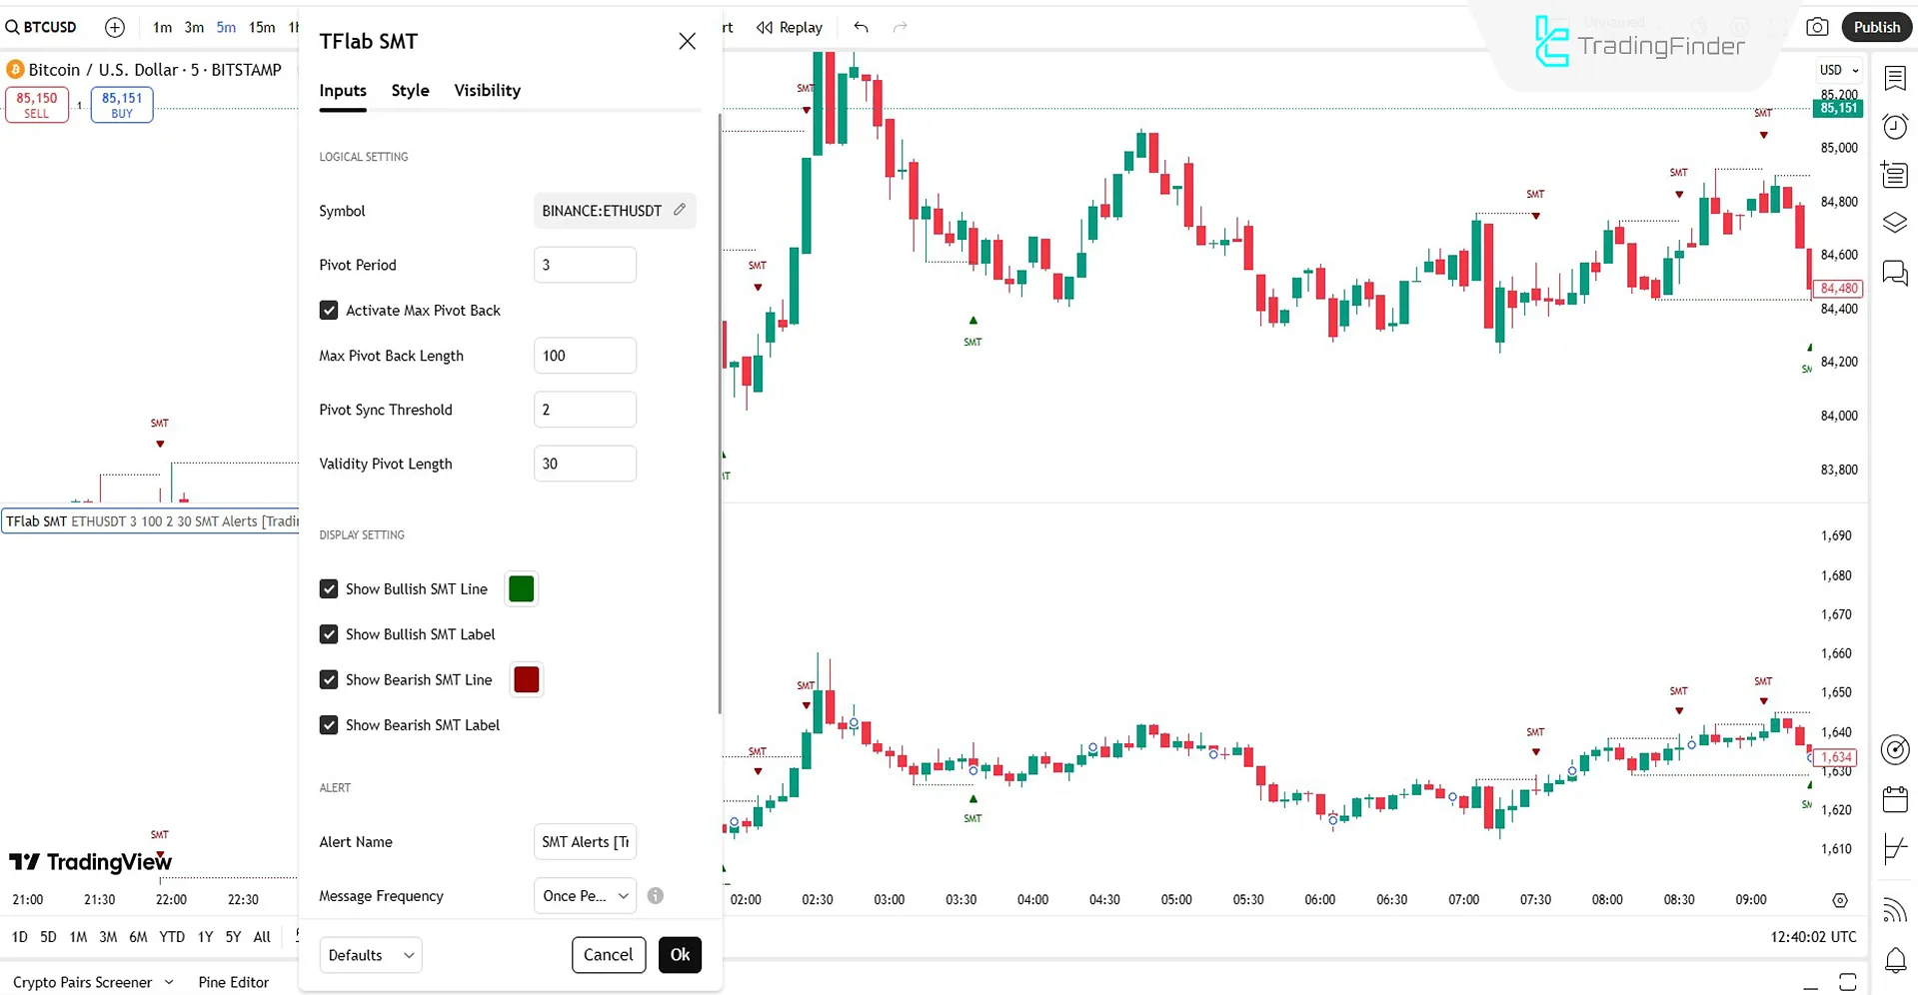Viewport: 1918px width, 995px height.
Task: Open the USD currency dropdown
Action: click(1838, 70)
